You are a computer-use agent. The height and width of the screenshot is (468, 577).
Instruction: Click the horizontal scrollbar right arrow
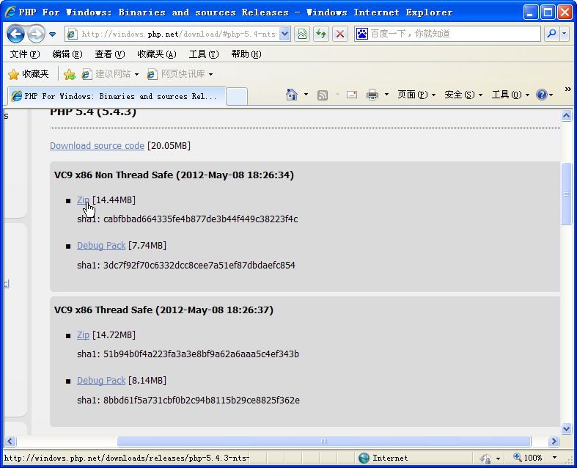(x=553, y=441)
